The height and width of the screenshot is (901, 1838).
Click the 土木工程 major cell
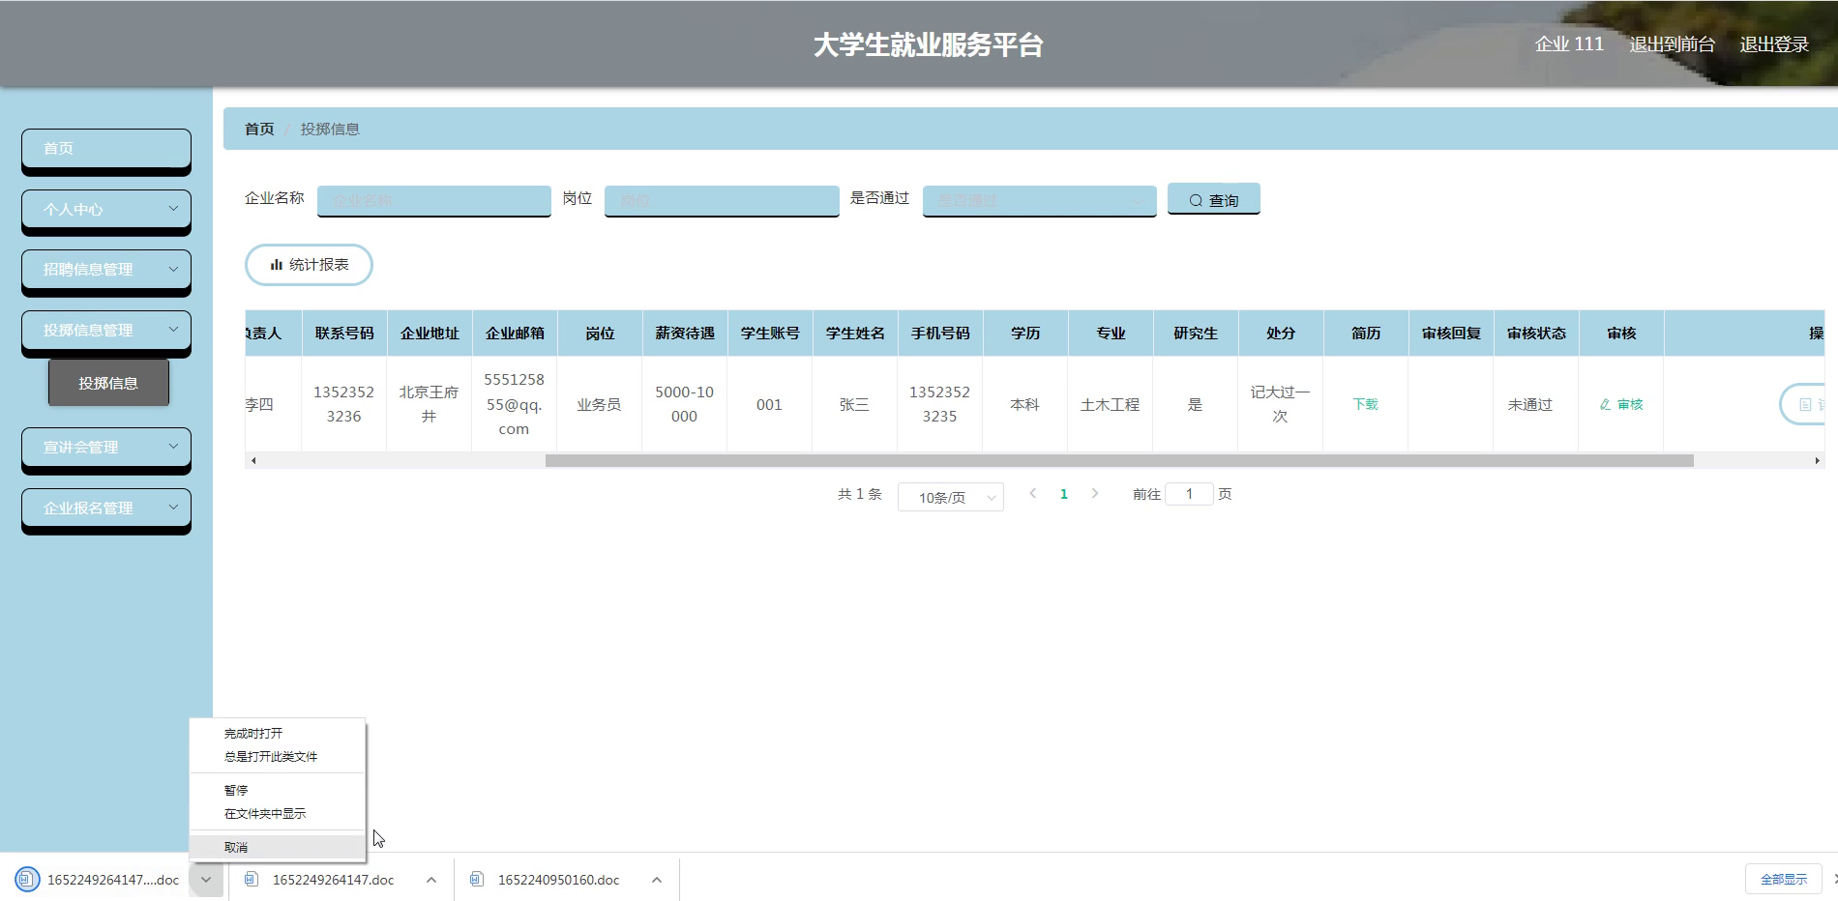[1110, 404]
